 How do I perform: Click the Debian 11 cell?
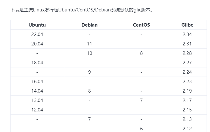click(x=89, y=44)
